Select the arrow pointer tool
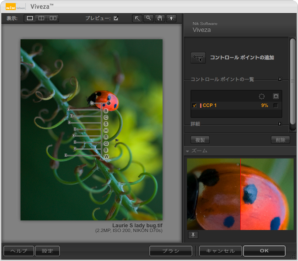 tap(137, 18)
